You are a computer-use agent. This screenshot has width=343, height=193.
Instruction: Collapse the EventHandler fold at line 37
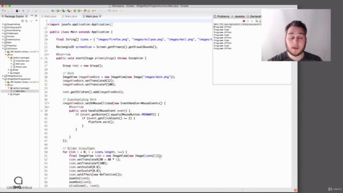[49, 103]
